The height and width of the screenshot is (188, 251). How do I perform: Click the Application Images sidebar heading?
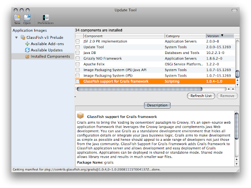tap(29, 30)
